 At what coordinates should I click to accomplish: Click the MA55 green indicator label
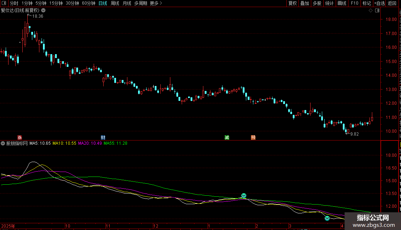click(115, 143)
